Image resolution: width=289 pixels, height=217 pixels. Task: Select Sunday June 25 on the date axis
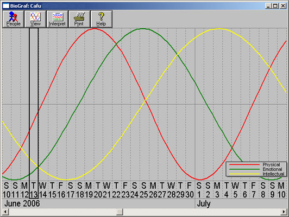point(144,190)
